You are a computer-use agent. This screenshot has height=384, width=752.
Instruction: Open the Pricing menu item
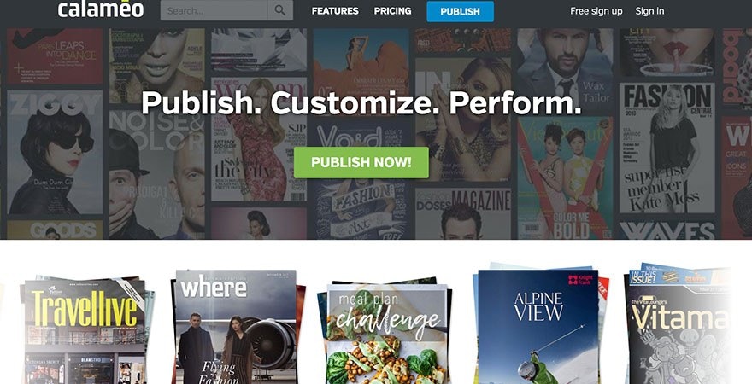393,10
